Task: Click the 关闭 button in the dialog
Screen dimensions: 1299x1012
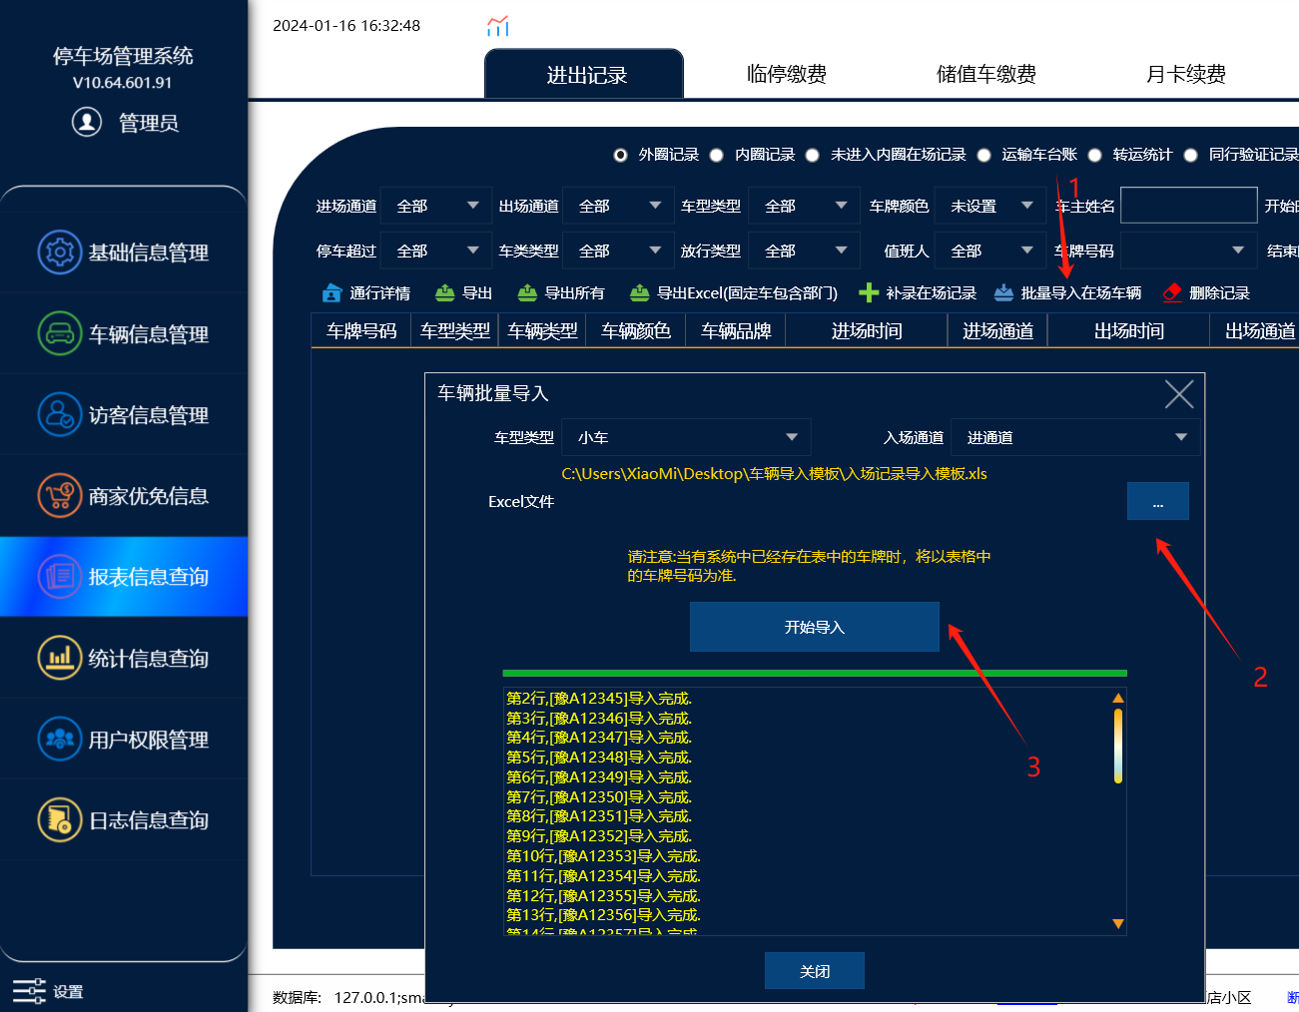Action: click(x=815, y=970)
